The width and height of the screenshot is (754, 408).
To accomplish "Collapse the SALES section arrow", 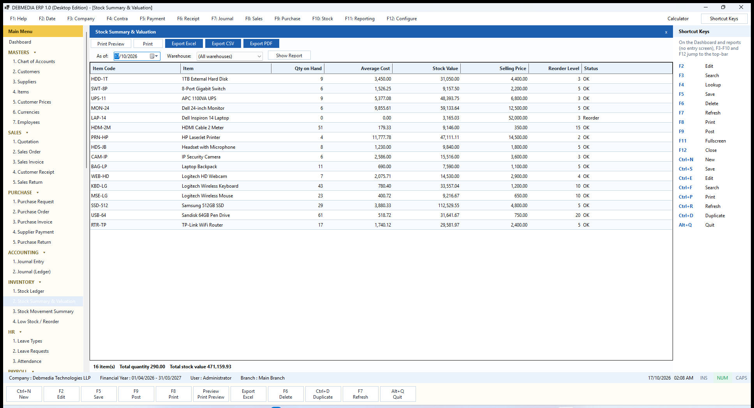I will coord(27,133).
